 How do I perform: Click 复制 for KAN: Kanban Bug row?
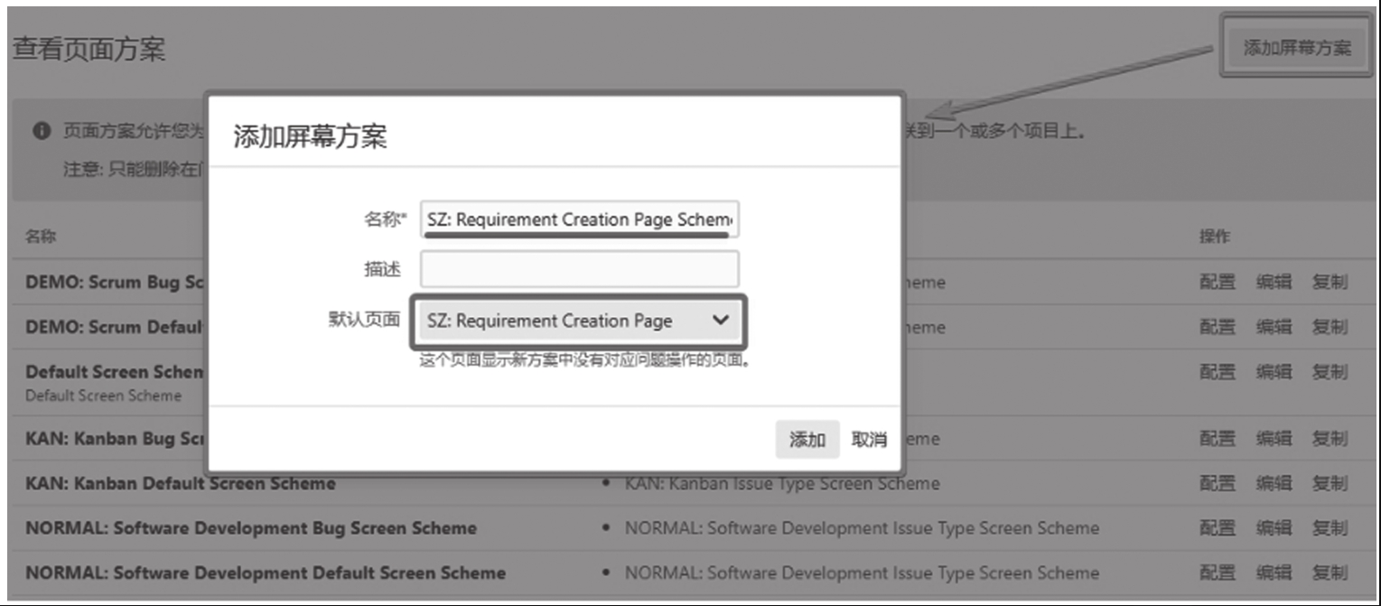[1330, 439]
